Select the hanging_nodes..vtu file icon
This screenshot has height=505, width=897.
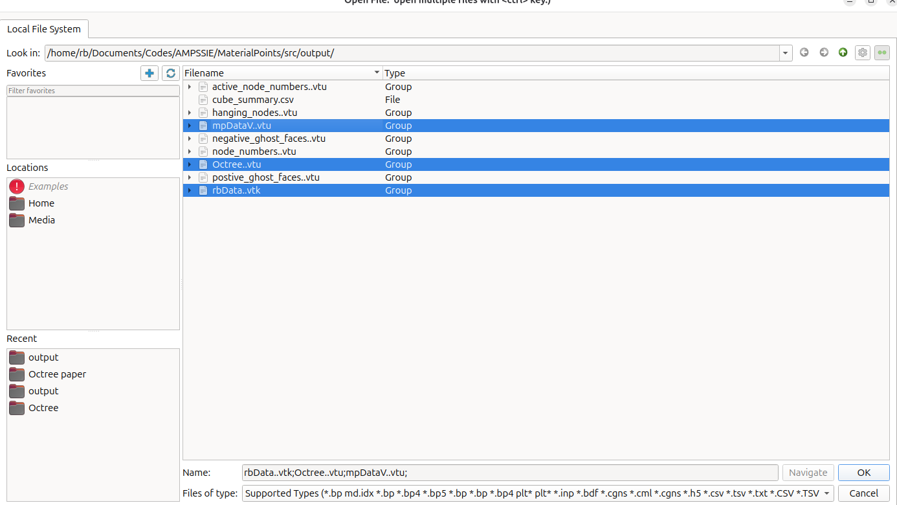coord(203,113)
